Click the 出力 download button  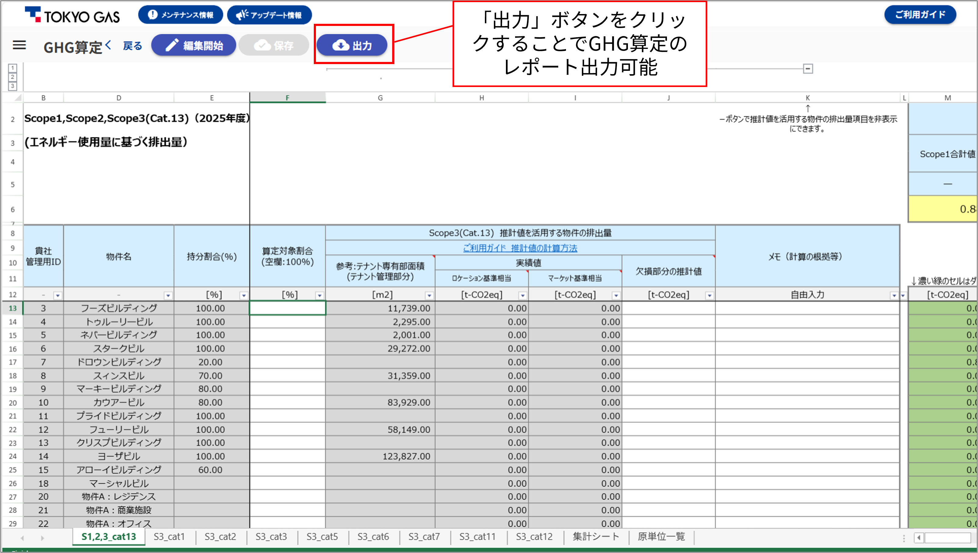[352, 45]
